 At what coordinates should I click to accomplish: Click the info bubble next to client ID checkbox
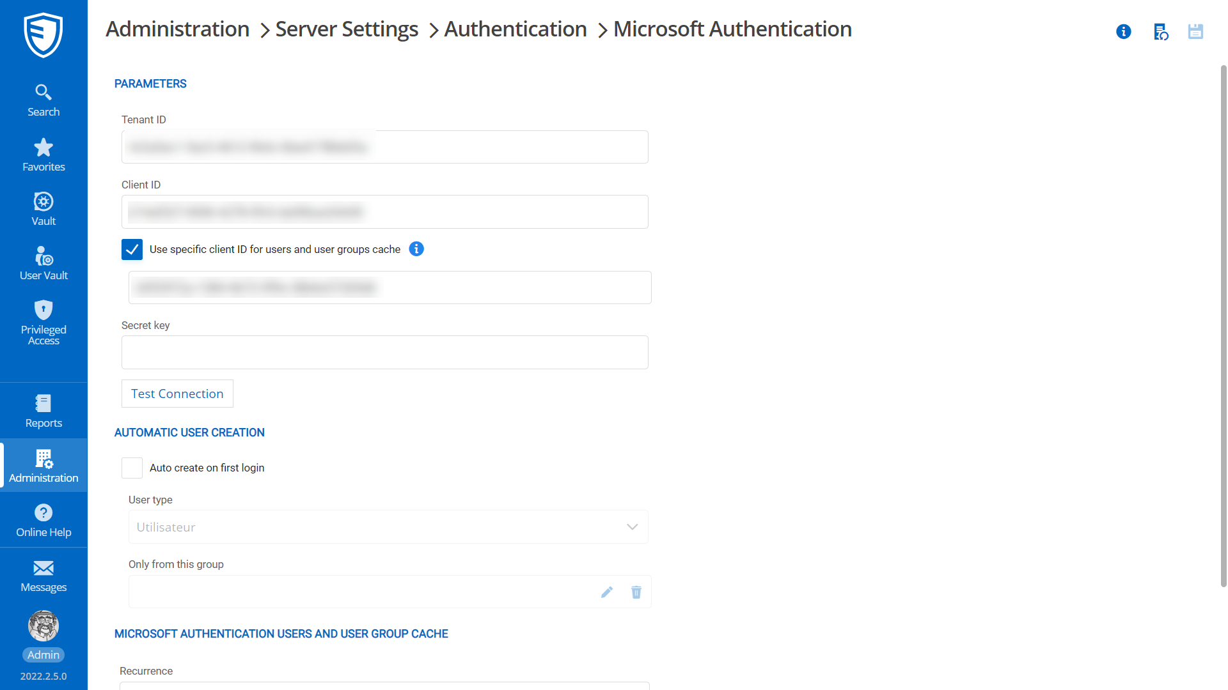tap(416, 249)
